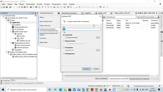Select the Структура radio button

(x=64, y=35)
